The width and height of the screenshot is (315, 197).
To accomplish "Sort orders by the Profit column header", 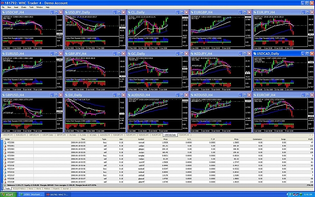I will (300, 139).
